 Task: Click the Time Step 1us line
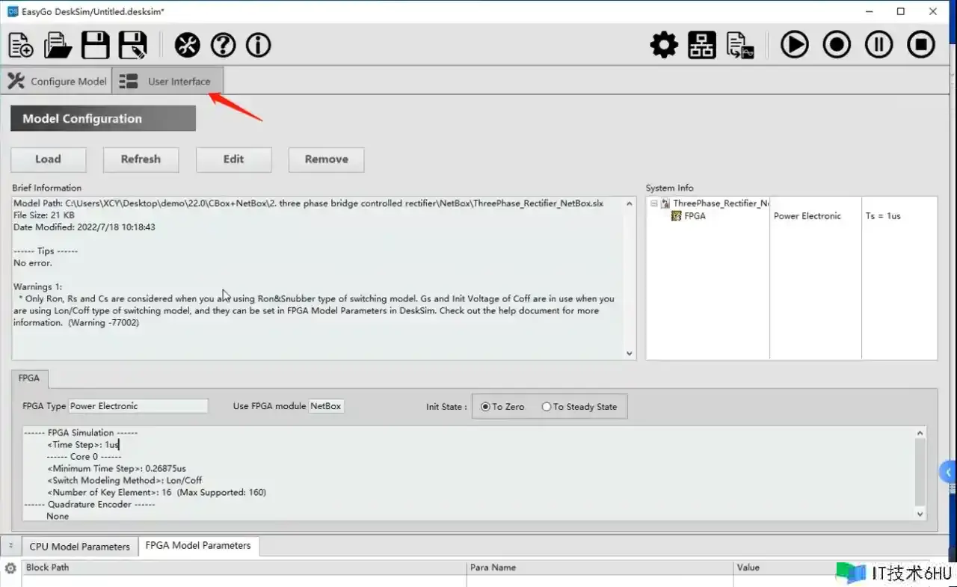(x=83, y=445)
